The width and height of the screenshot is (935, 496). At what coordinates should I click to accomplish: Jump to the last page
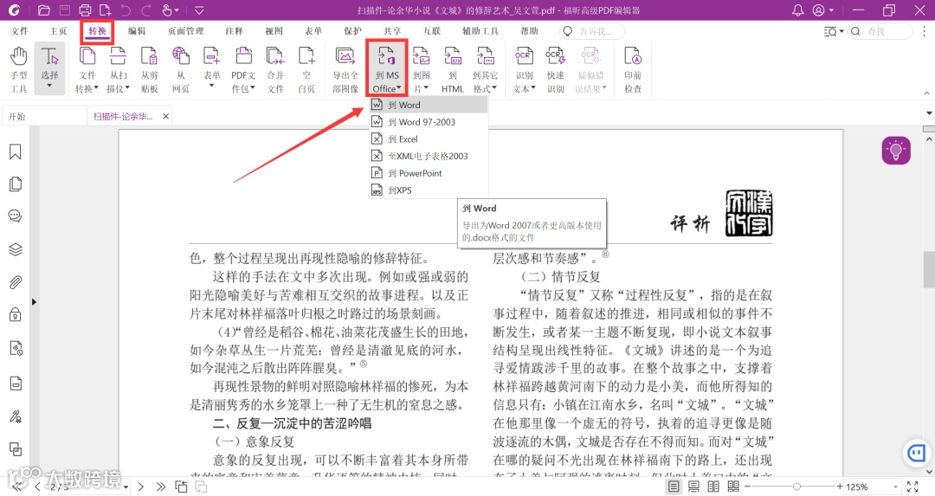160,486
